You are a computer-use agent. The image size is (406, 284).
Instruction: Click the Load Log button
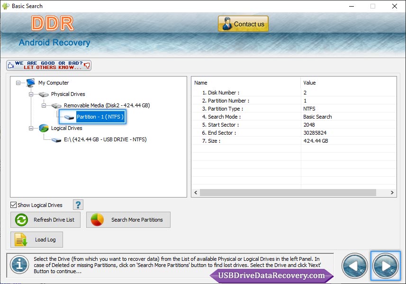point(36,240)
